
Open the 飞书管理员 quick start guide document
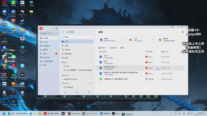coord(77,70)
